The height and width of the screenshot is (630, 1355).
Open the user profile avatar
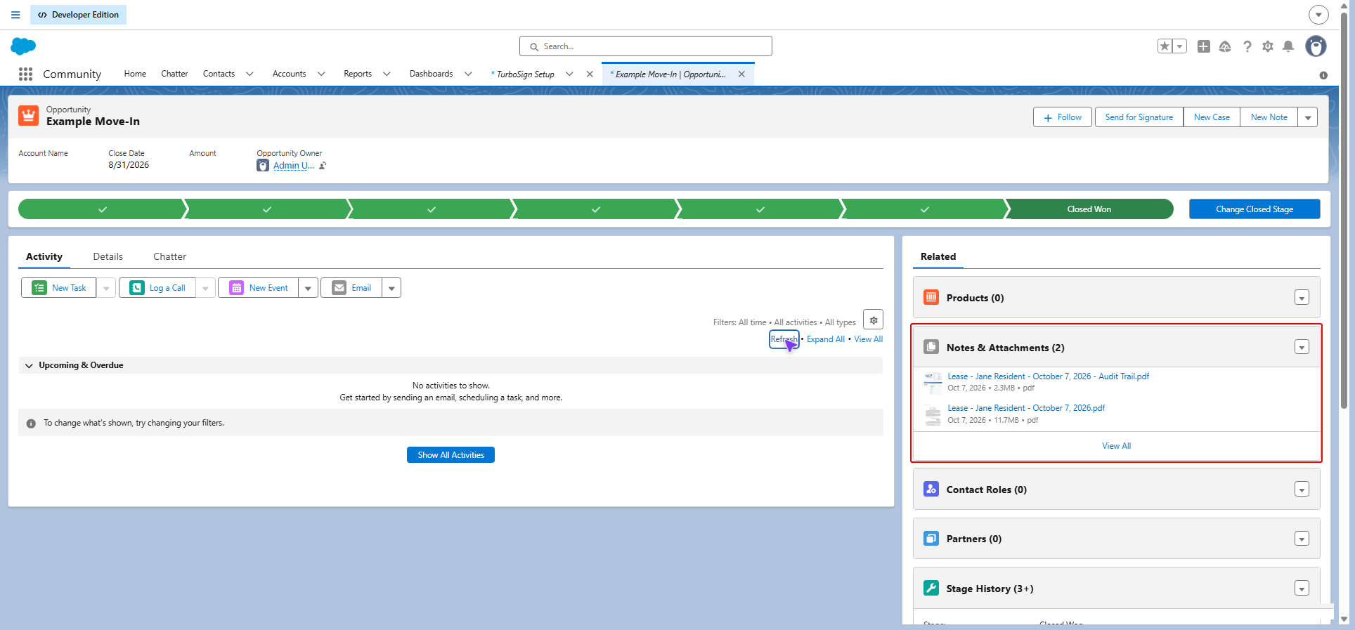point(1316,46)
